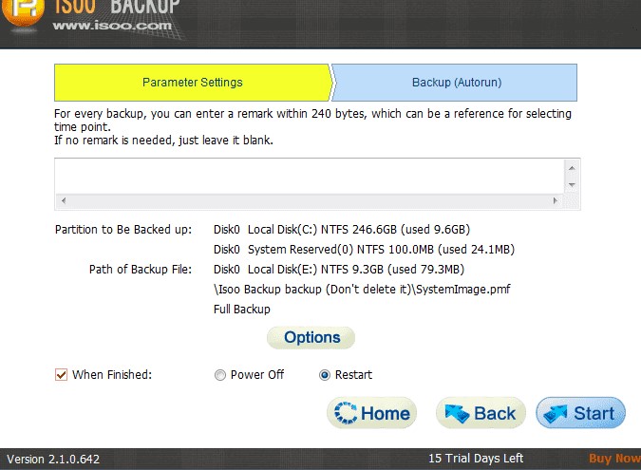Go to Home screen button
Image resolution: width=641 pixels, height=470 pixels.
click(x=371, y=413)
